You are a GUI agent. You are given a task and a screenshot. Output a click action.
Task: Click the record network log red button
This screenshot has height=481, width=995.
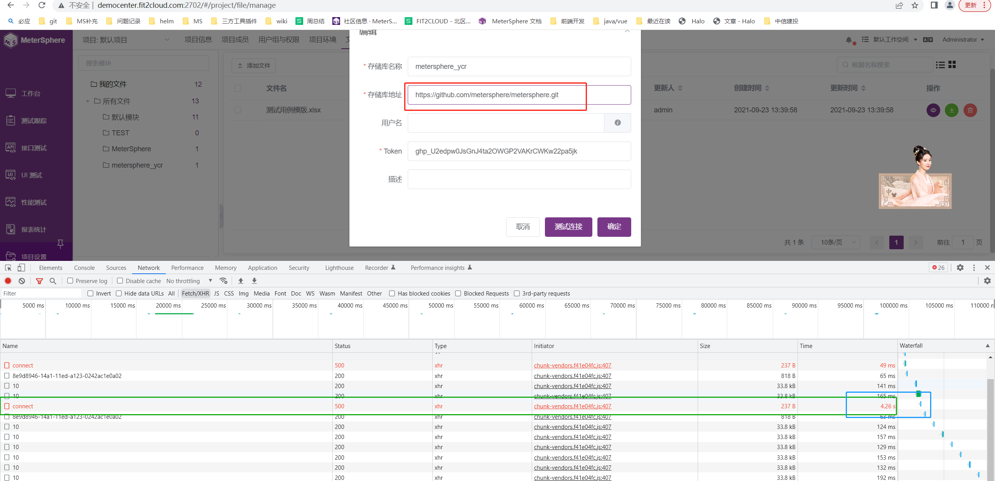tap(8, 281)
